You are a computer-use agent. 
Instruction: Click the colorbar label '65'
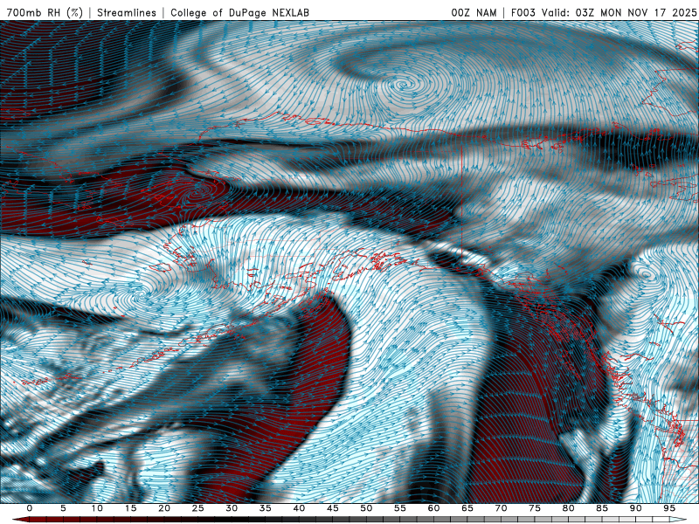click(x=467, y=508)
